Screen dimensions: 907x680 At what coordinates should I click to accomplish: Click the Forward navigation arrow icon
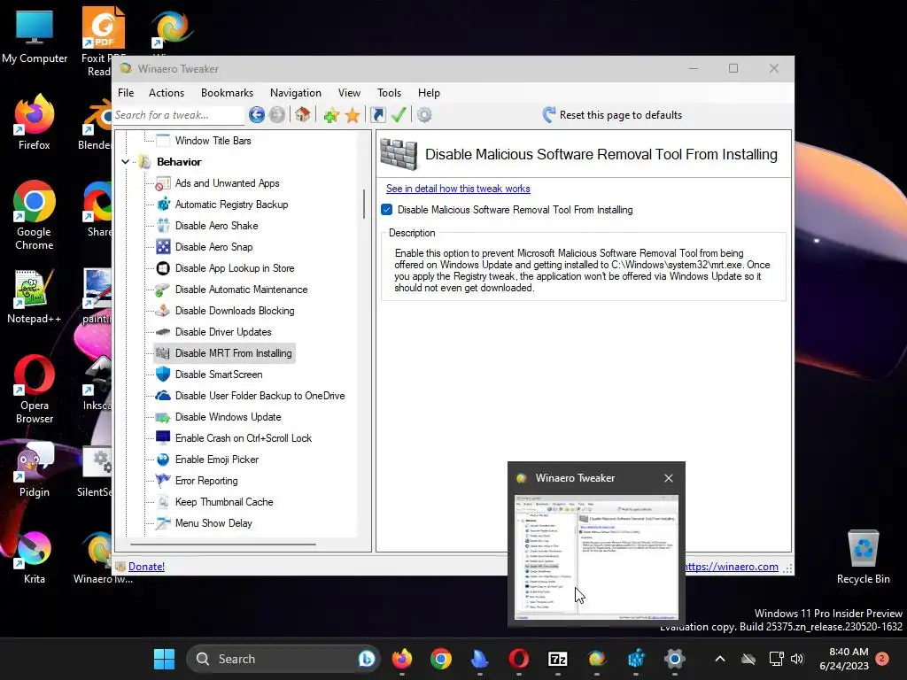277,115
